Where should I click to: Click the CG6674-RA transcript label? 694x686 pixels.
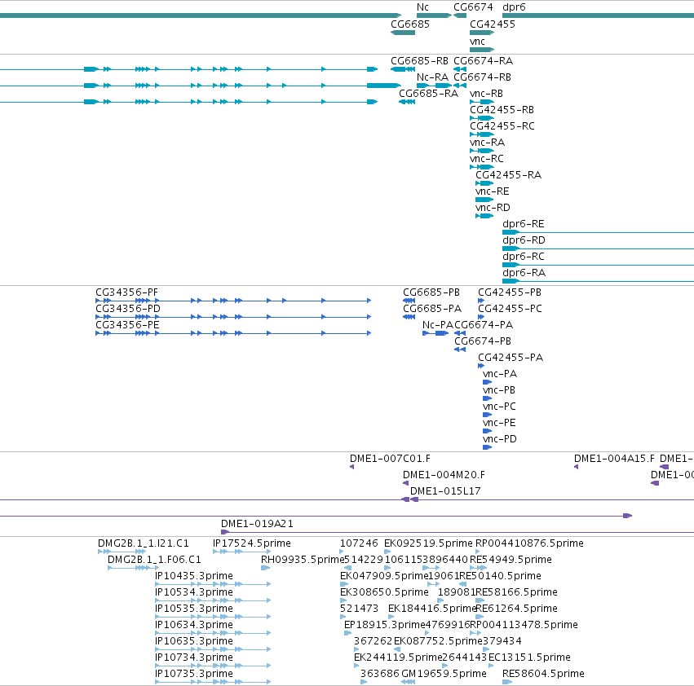click(484, 61)
